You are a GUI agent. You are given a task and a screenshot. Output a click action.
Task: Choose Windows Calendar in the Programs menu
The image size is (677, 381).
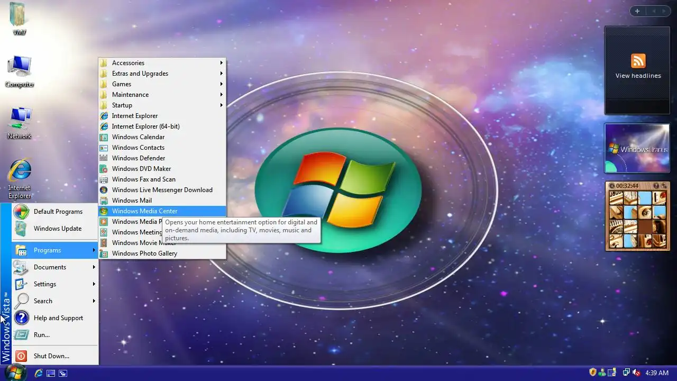click(x=162, y=137)
